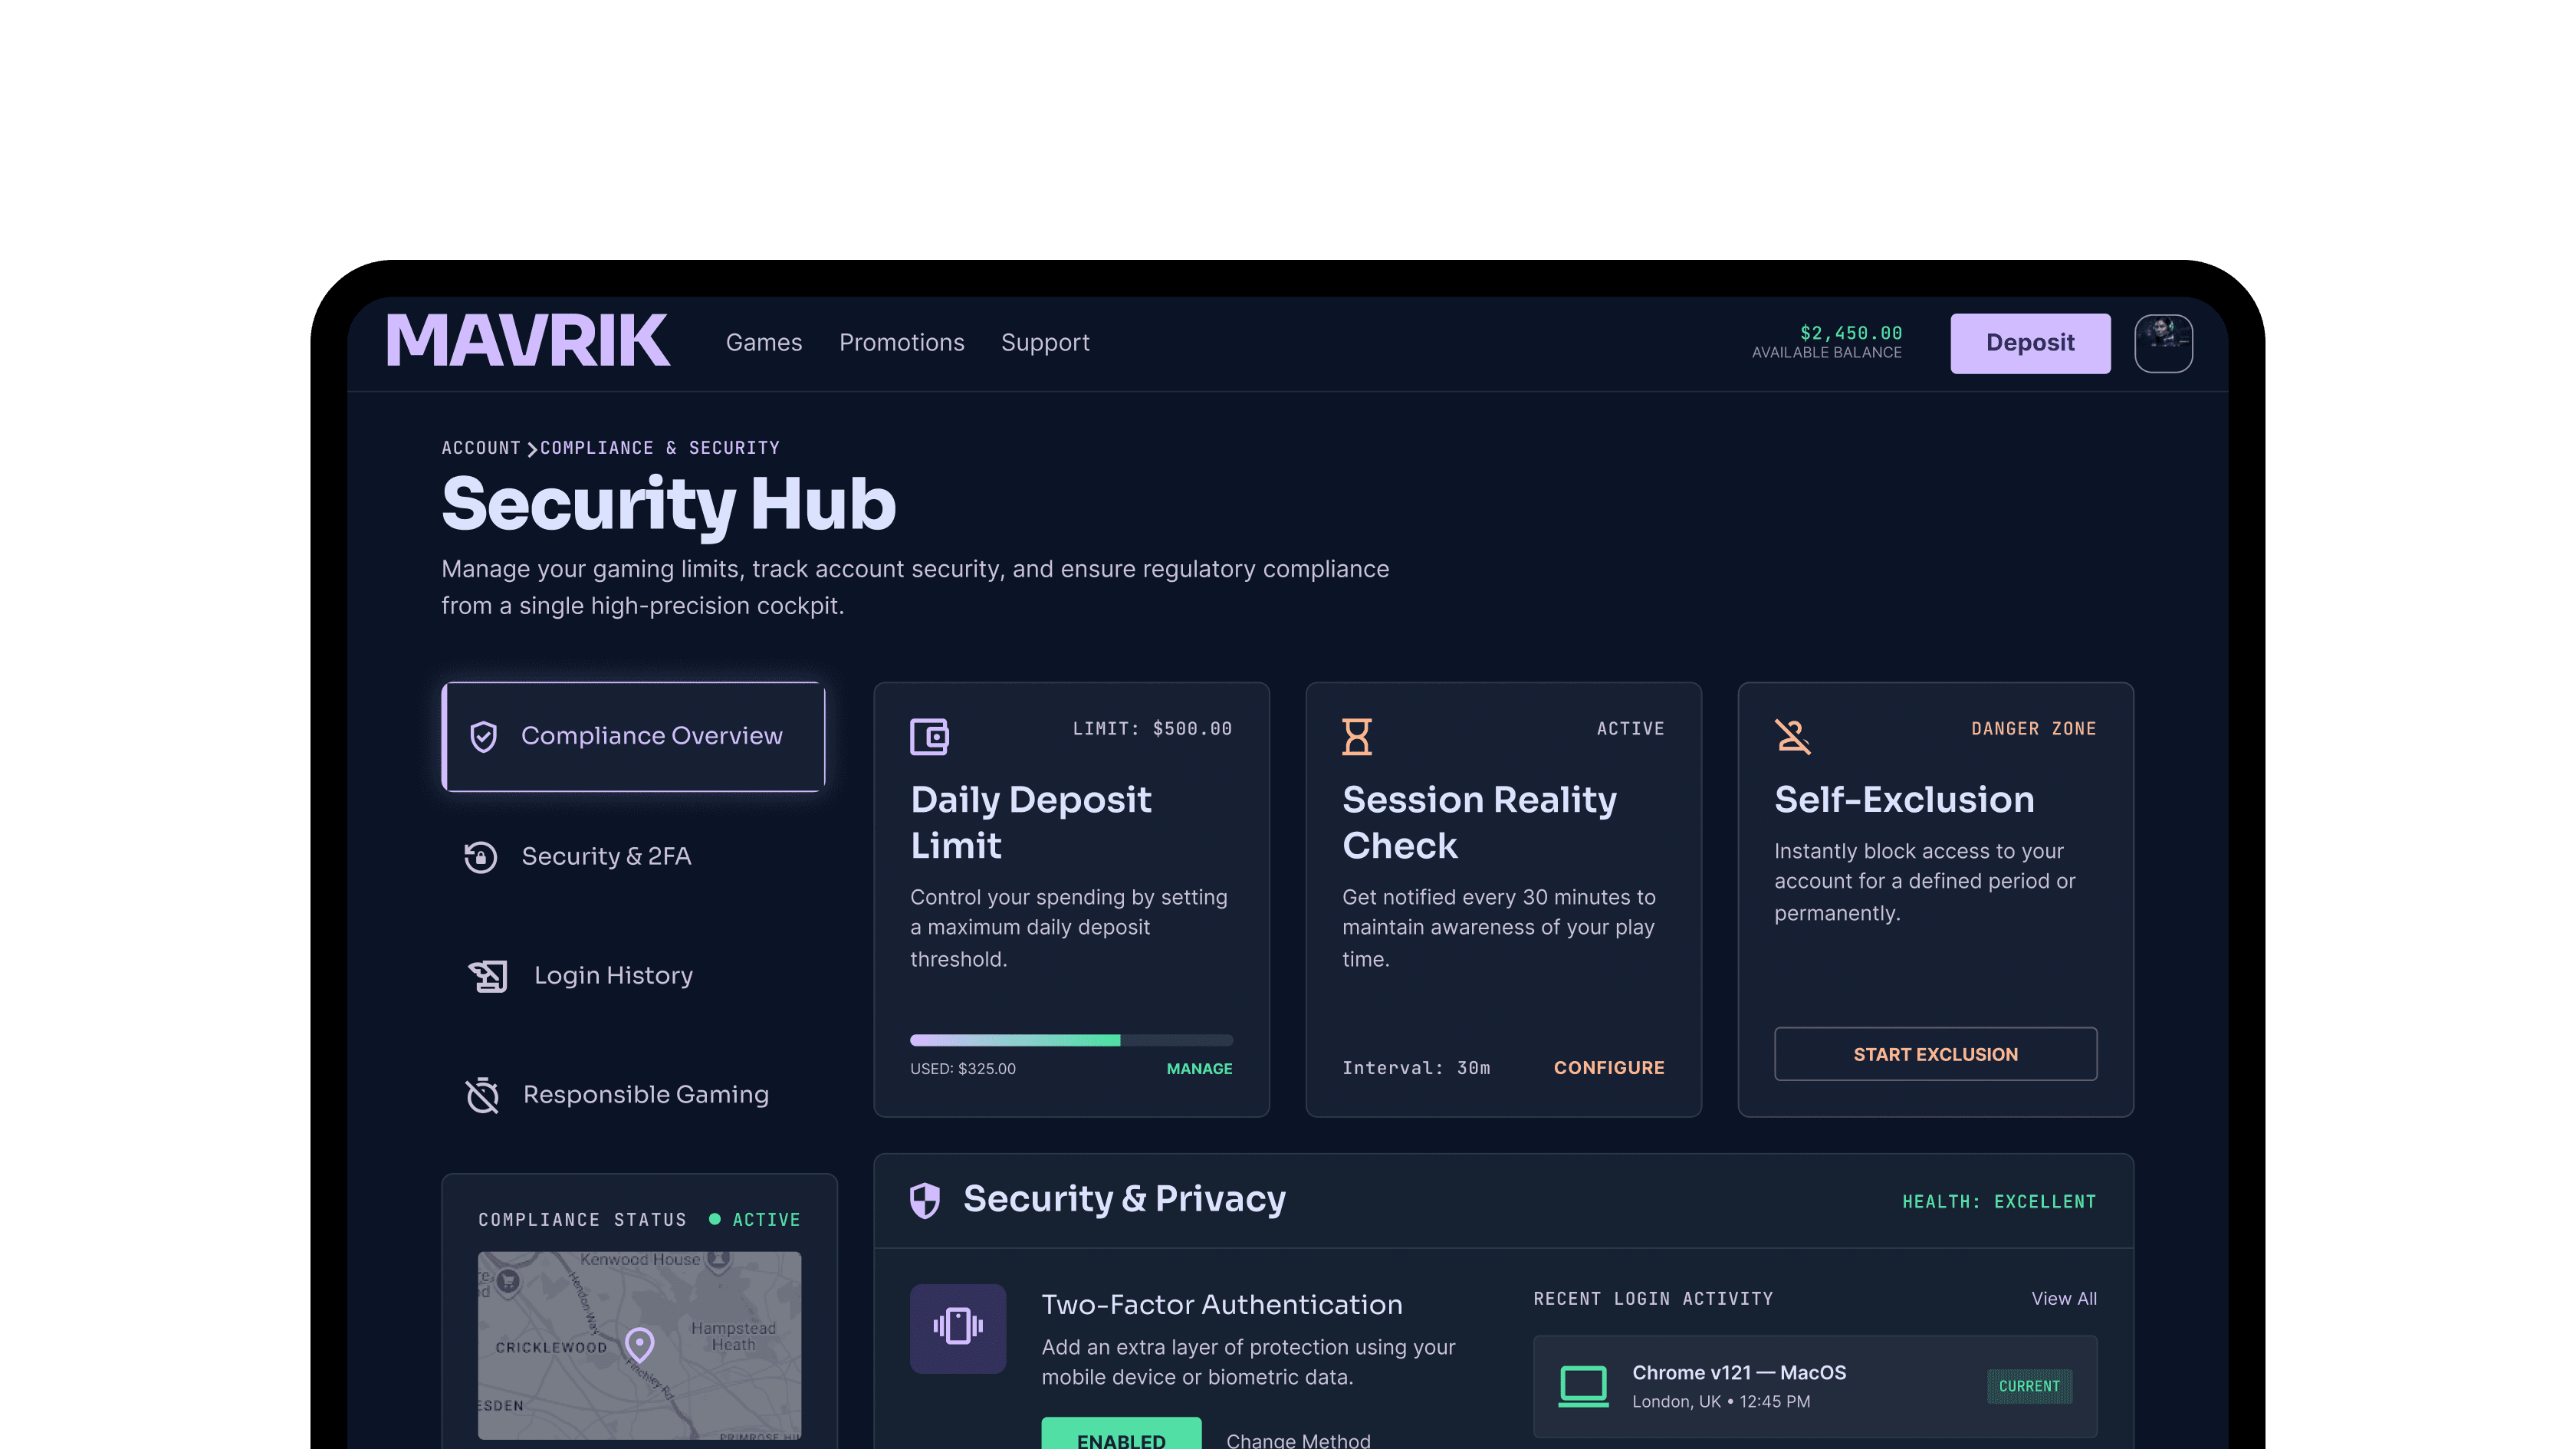This screenshot has height=1449, width=2576.
Task: Click CONFIGURE on Session Reality Check
Action: point(1609,1068)
